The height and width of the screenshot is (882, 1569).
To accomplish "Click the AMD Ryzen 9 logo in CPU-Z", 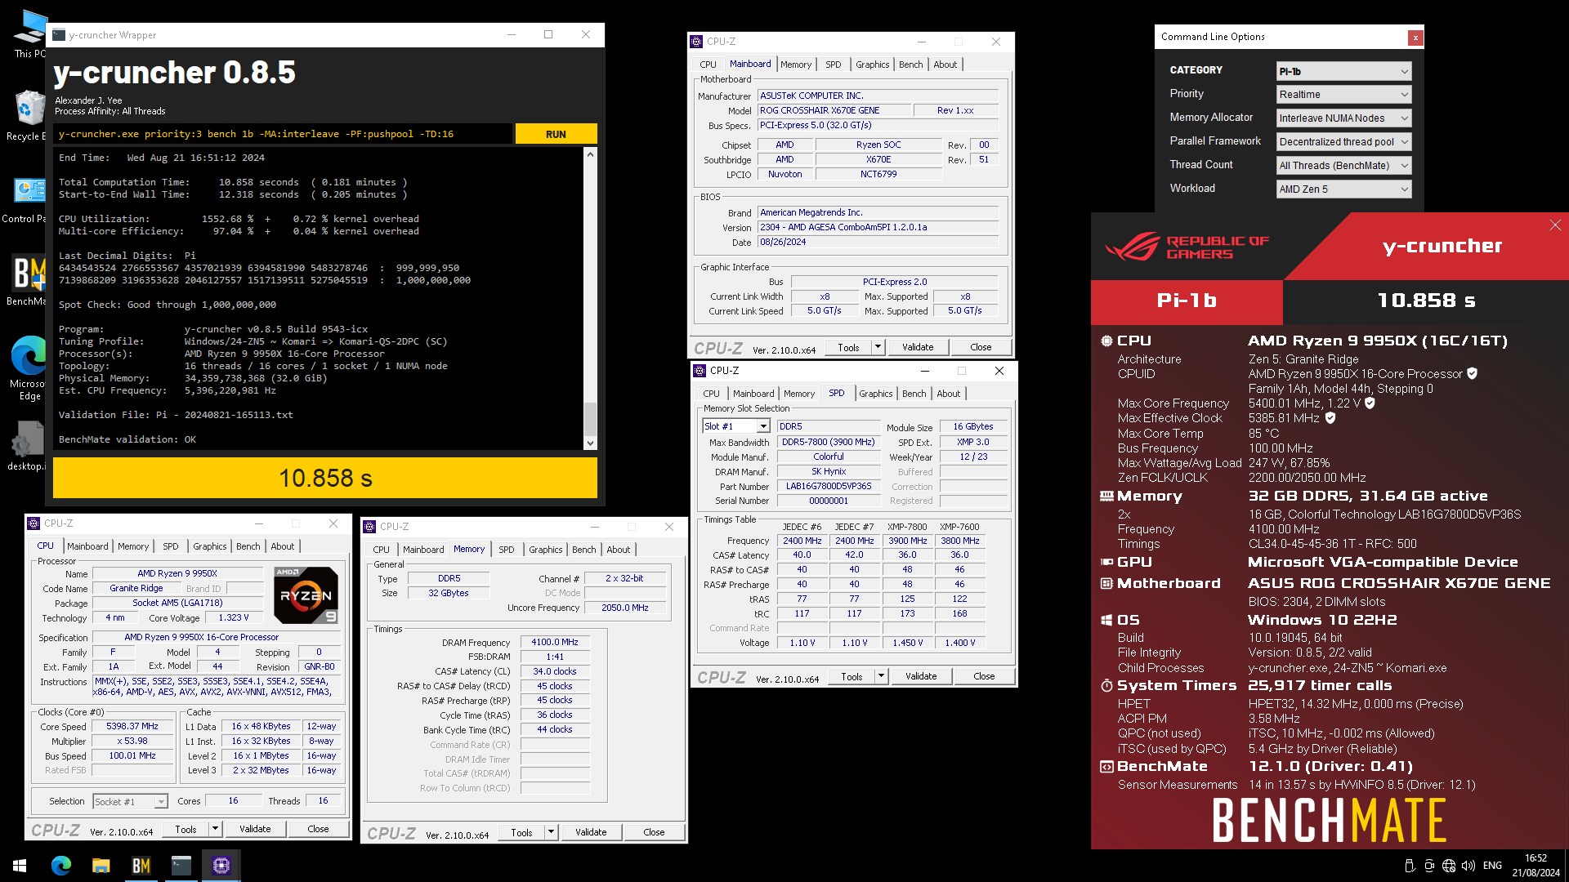I will [x=306, y=595].
